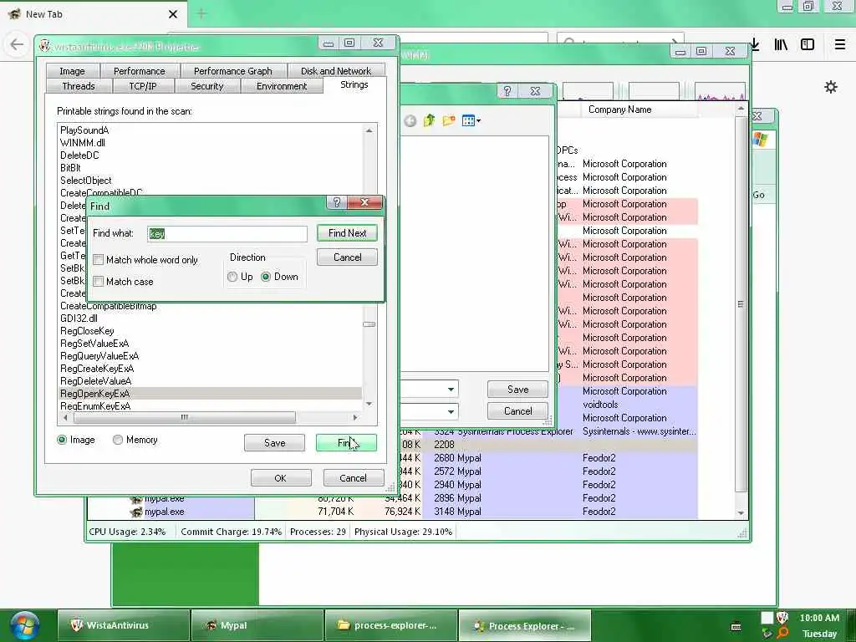The width and height of the screenshot is (856, 642).
Task: Open the Disk and Network tab
Action: pyautogui.click(x=336, y=71)
